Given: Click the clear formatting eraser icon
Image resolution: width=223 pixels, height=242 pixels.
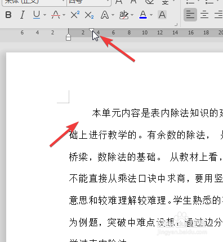Looking at the screenshot, I should [x=150, y=2].
